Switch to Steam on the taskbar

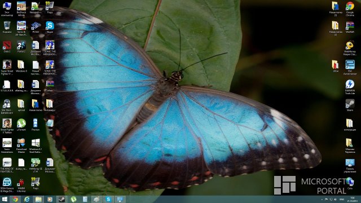(x=61, y=199)
